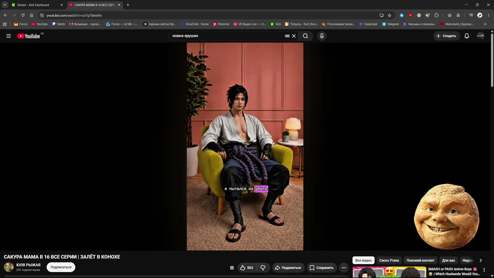Image resolution: width=494 pixels, height=278 pixels.
Task: Open the DeepSeek bookmark
Action: tap(368, 24)
